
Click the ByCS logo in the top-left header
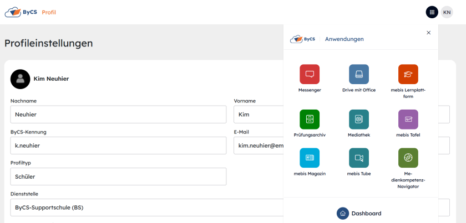[x=21, y=12]
